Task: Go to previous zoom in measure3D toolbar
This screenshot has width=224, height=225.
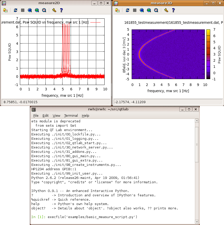Action: coord(142,10)
